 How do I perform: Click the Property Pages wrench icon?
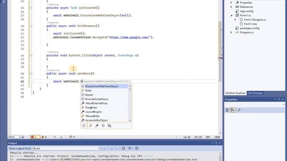pos(239,110)
